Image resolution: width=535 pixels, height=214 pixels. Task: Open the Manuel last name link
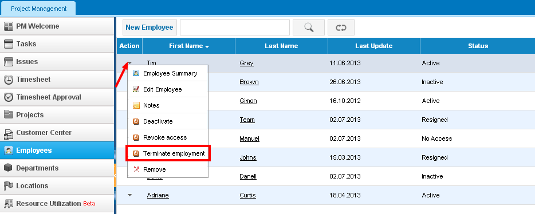[x=250, y=138]
